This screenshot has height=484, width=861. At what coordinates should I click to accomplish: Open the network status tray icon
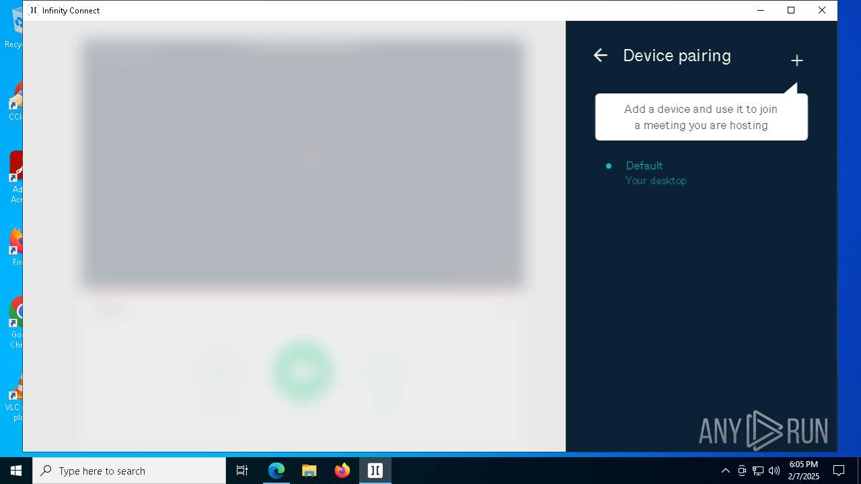[758, 471]
